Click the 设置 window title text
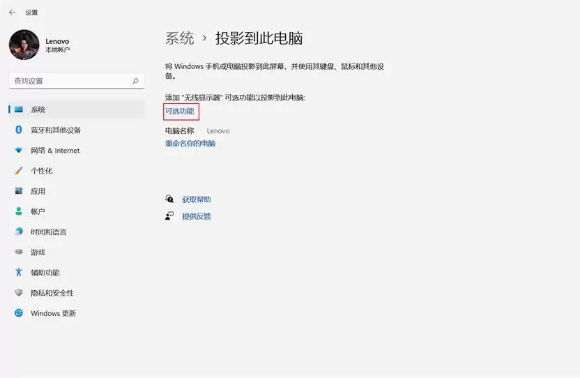The width and height of the screenshot is (580, 378). (x=31, y=13)
